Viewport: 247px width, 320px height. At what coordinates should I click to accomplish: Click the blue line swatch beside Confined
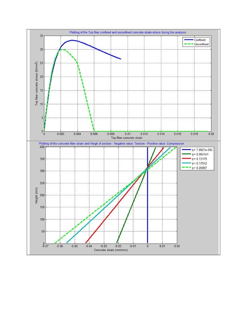click(x=189, y=40)
